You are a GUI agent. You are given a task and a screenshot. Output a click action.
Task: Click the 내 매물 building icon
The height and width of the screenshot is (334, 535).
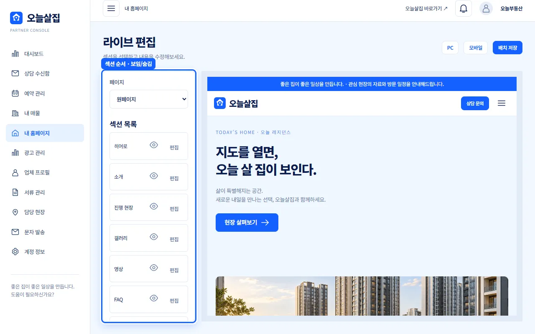tap(15, 113)
